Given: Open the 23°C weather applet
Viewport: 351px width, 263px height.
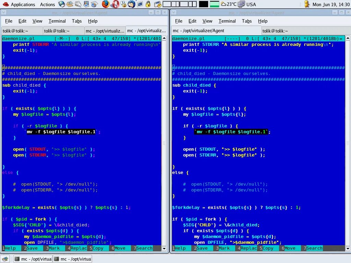Looking at the screenshot, I should coord(229,4).
